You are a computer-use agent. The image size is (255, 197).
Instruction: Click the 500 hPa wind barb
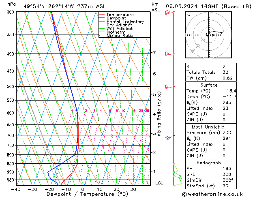170,87
